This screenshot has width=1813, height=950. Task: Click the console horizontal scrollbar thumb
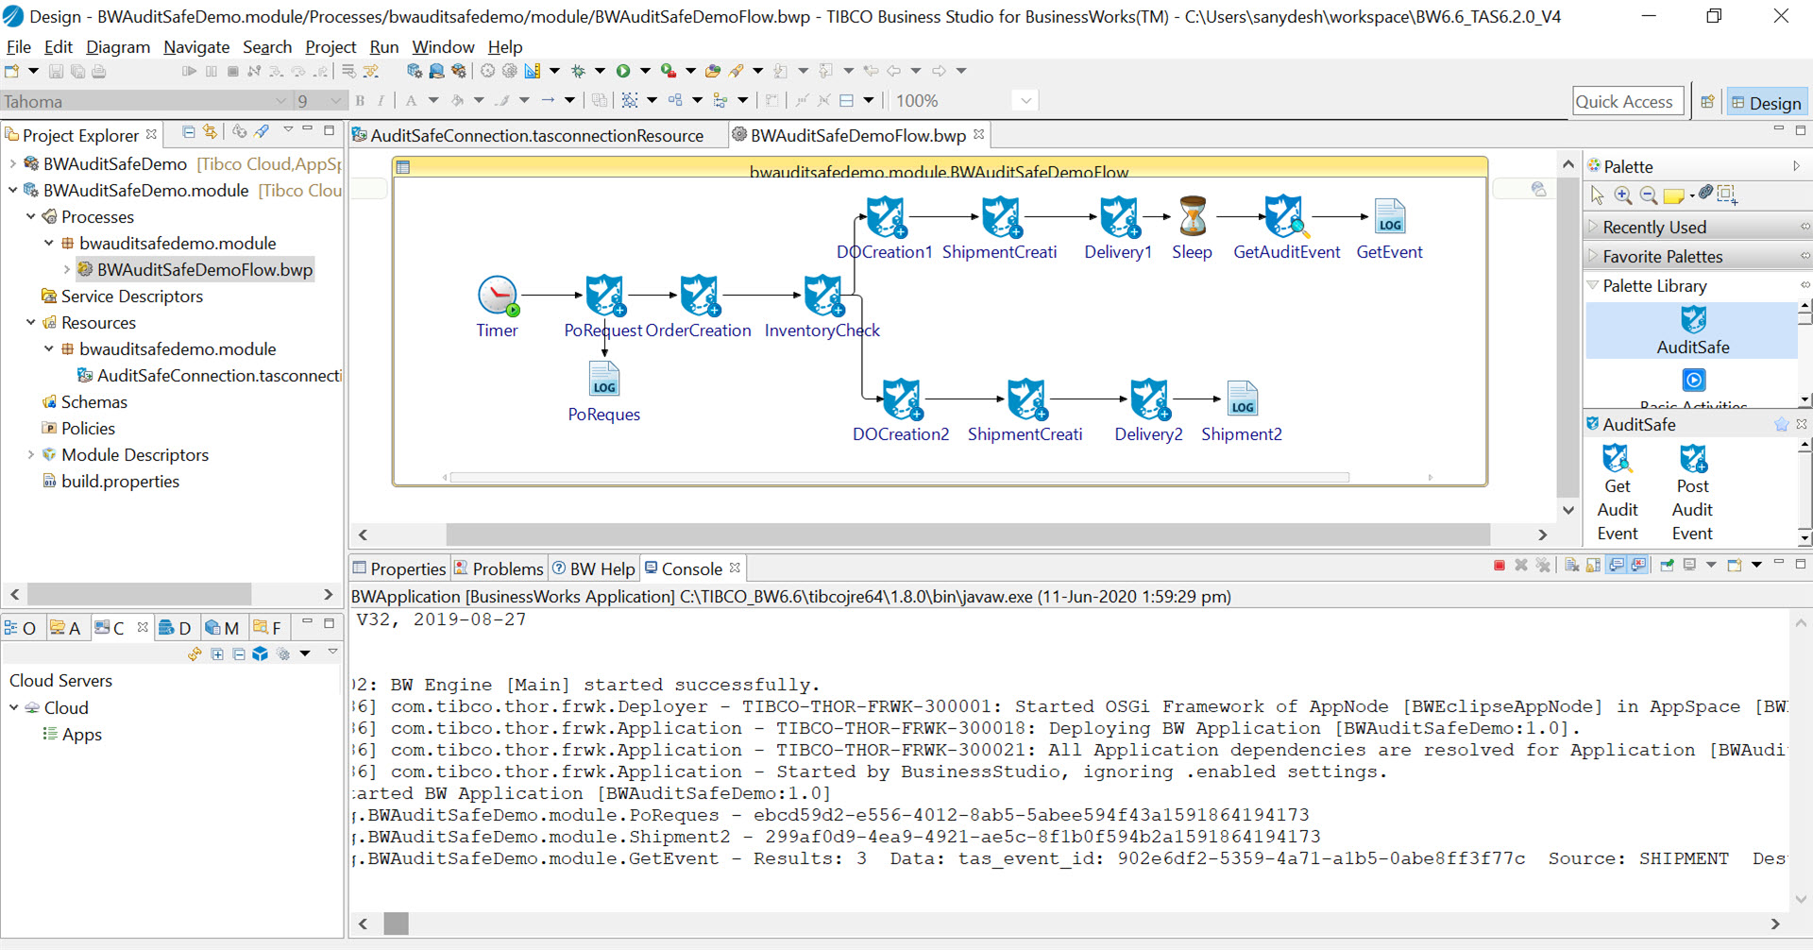pos(397,924)
